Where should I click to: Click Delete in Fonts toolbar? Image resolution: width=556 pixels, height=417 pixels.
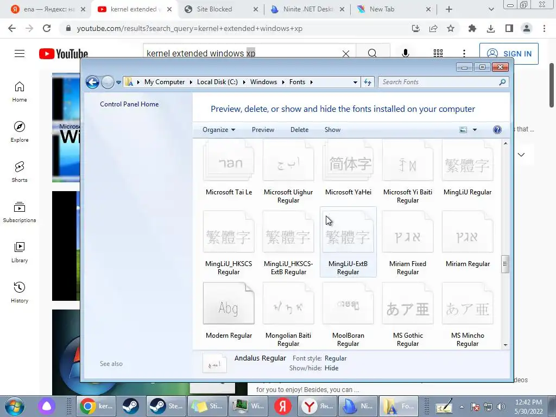pyautogui.click(x=299, y=130)
